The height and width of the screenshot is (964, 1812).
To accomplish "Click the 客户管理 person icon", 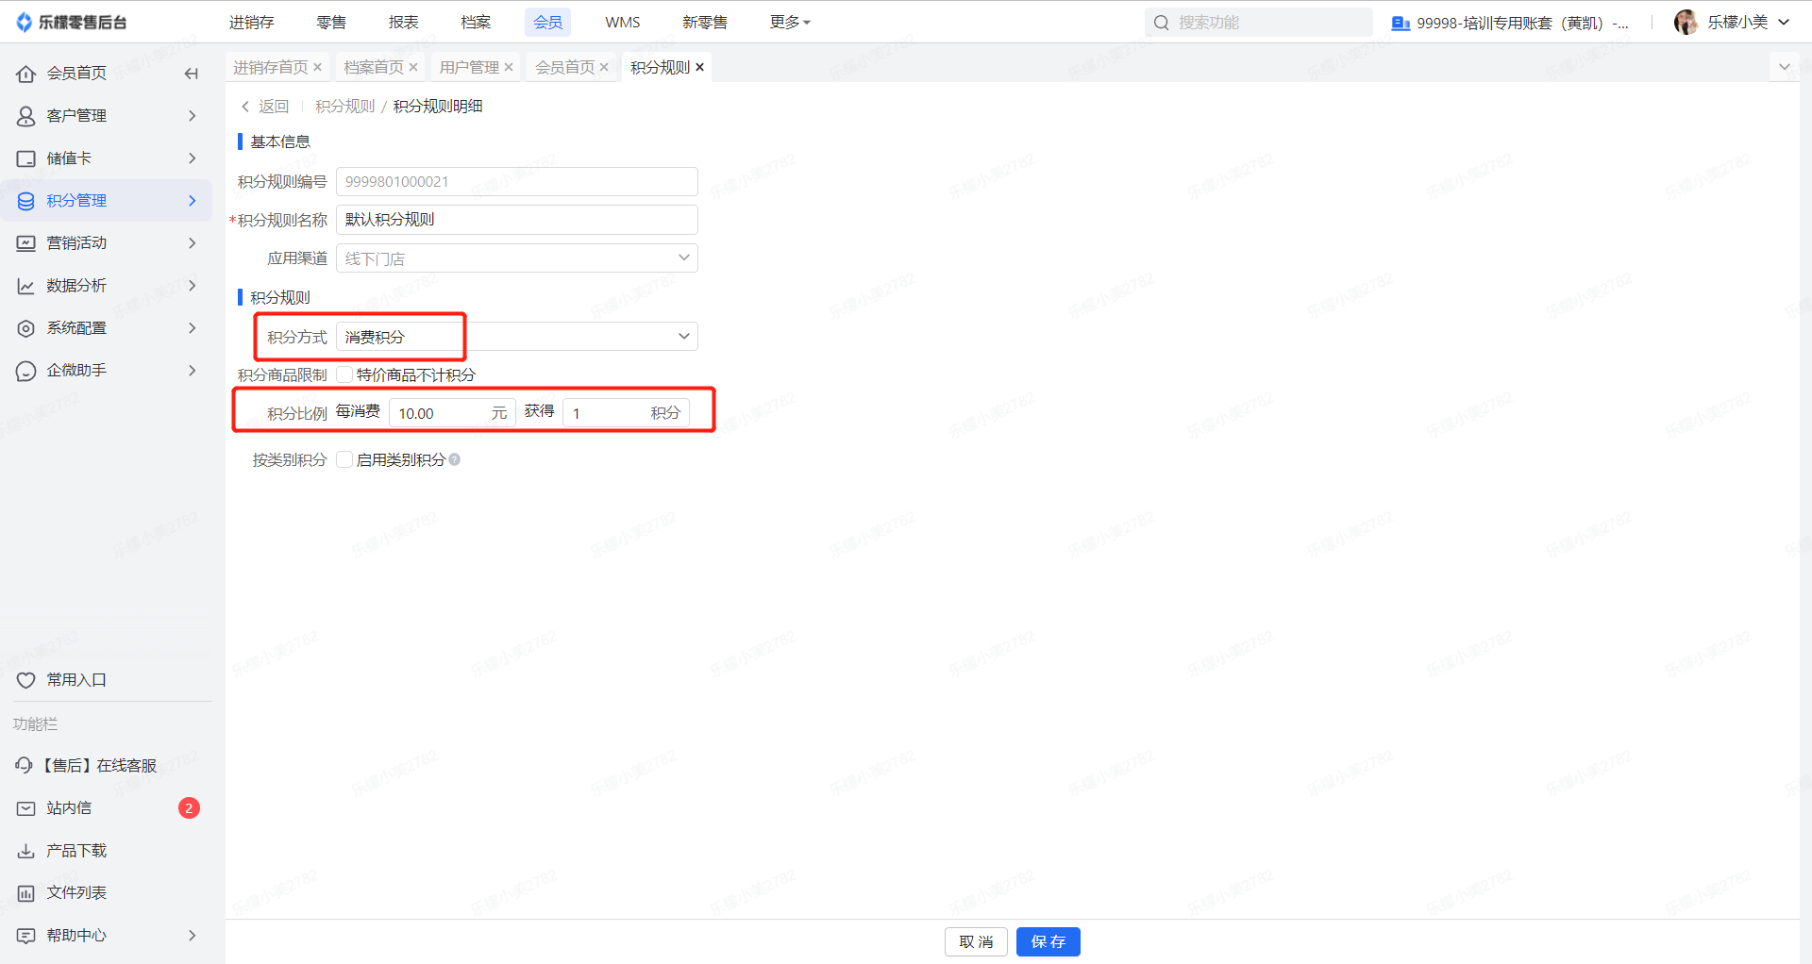I will (x=26, y=116).
